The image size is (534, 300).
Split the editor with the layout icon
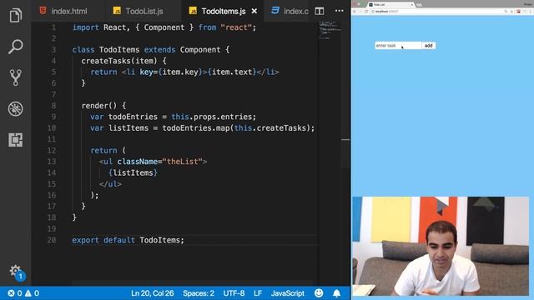click(x=319, y=11)
